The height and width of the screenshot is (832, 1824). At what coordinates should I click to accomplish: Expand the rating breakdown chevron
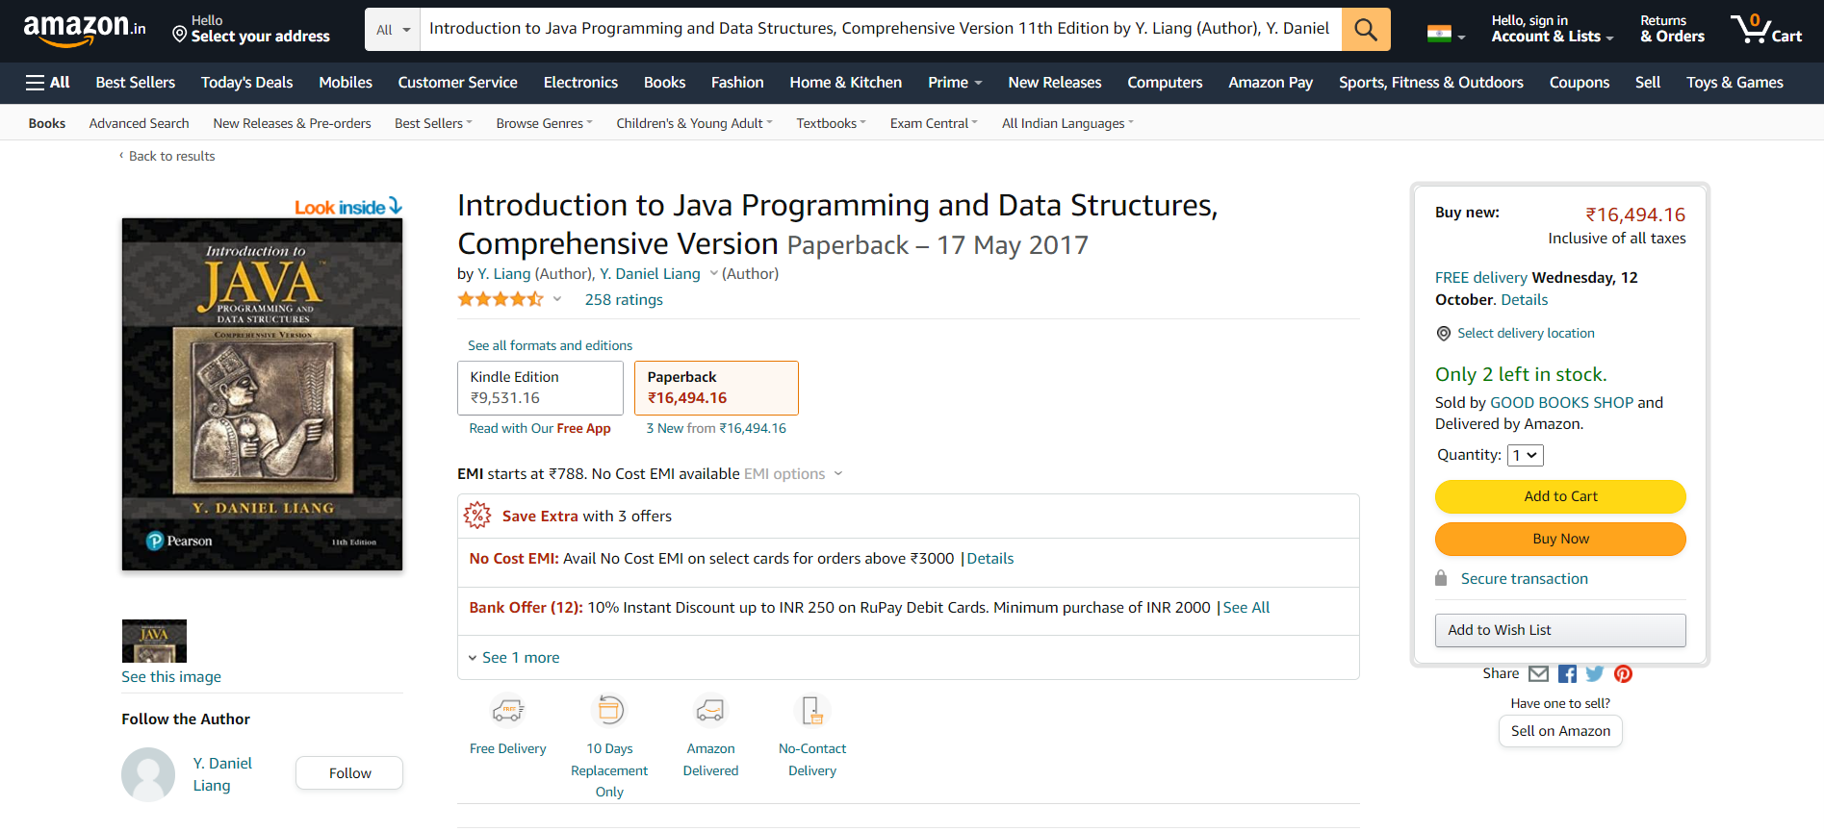pyautogui.click(x=557, y=299)
